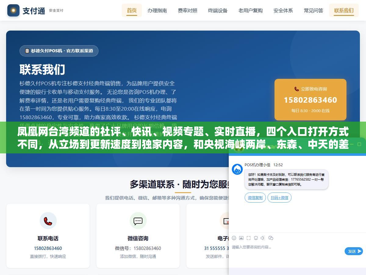Click the 联系我们 hero heading
The height and width of the screenshot is (275, 366).
[42, 70]
